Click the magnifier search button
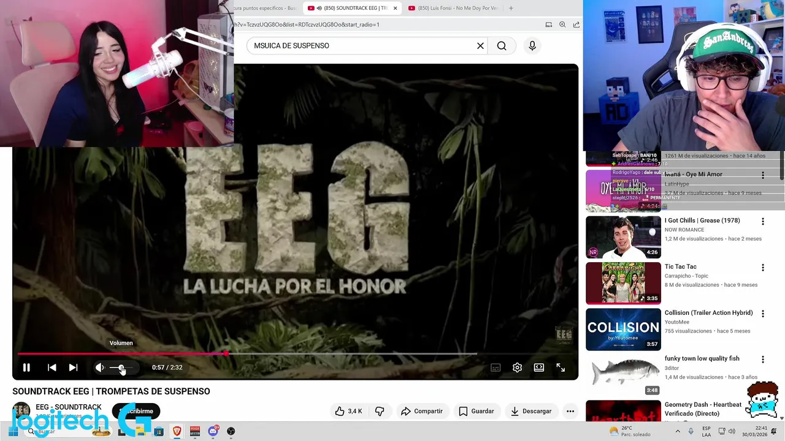 coord(502,45)
